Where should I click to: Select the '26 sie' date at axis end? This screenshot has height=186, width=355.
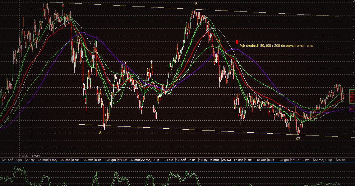point(341,160)
